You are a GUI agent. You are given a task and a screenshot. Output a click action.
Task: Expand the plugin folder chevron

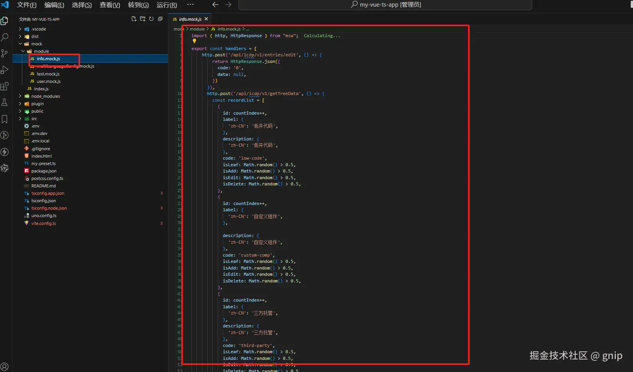(20, 104)
